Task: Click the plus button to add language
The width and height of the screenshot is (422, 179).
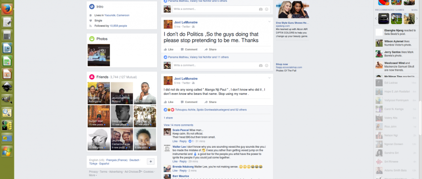Action: 150,162
